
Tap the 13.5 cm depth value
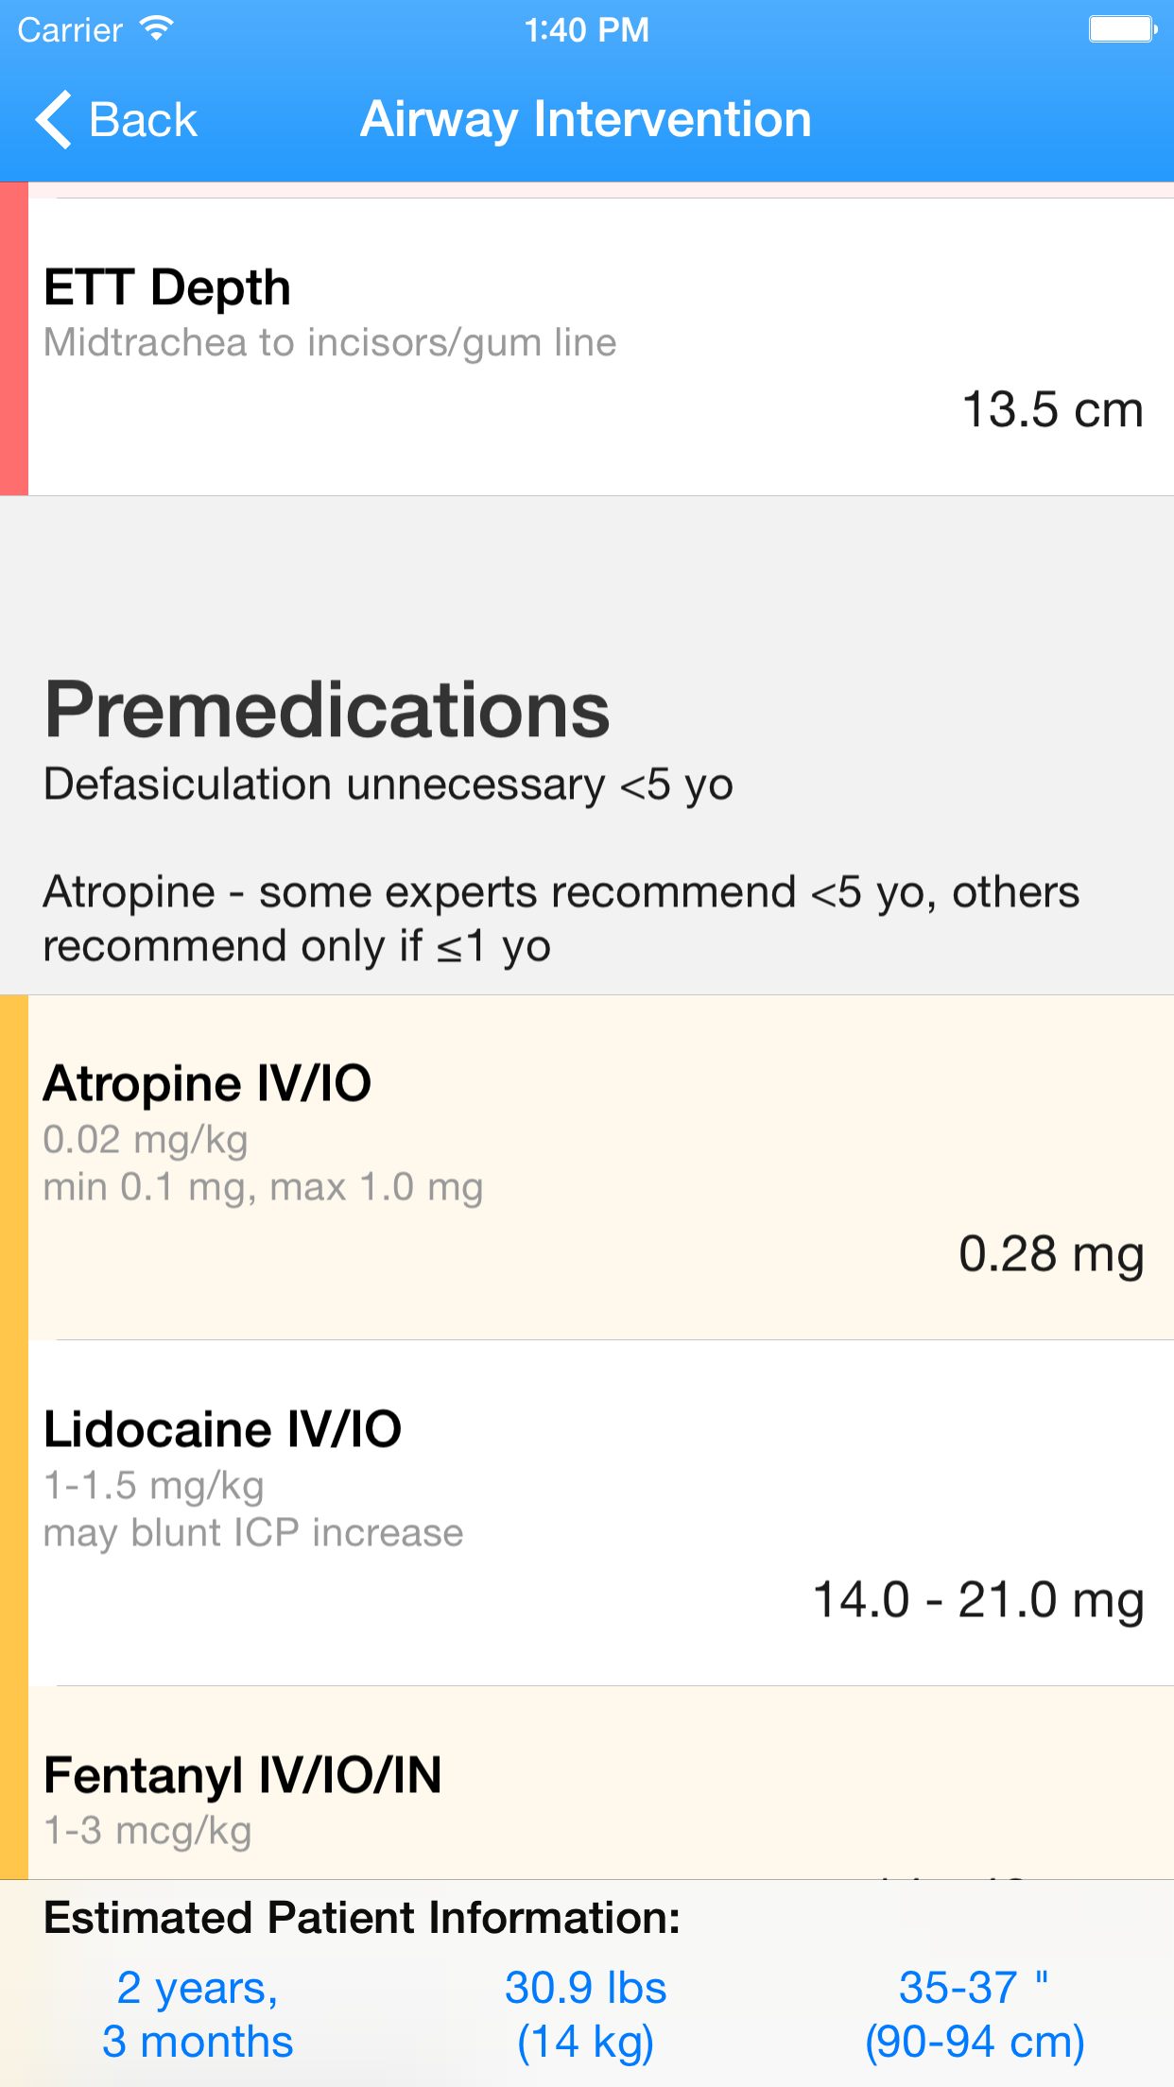click(1052, 410)
